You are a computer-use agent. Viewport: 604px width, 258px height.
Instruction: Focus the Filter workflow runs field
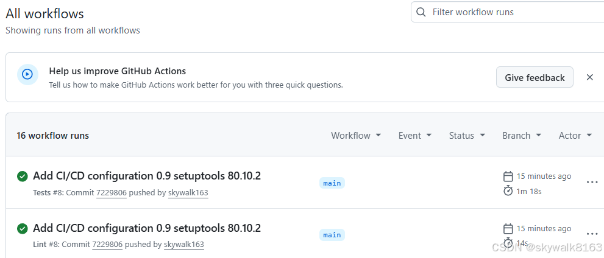[x=507, y=12]
